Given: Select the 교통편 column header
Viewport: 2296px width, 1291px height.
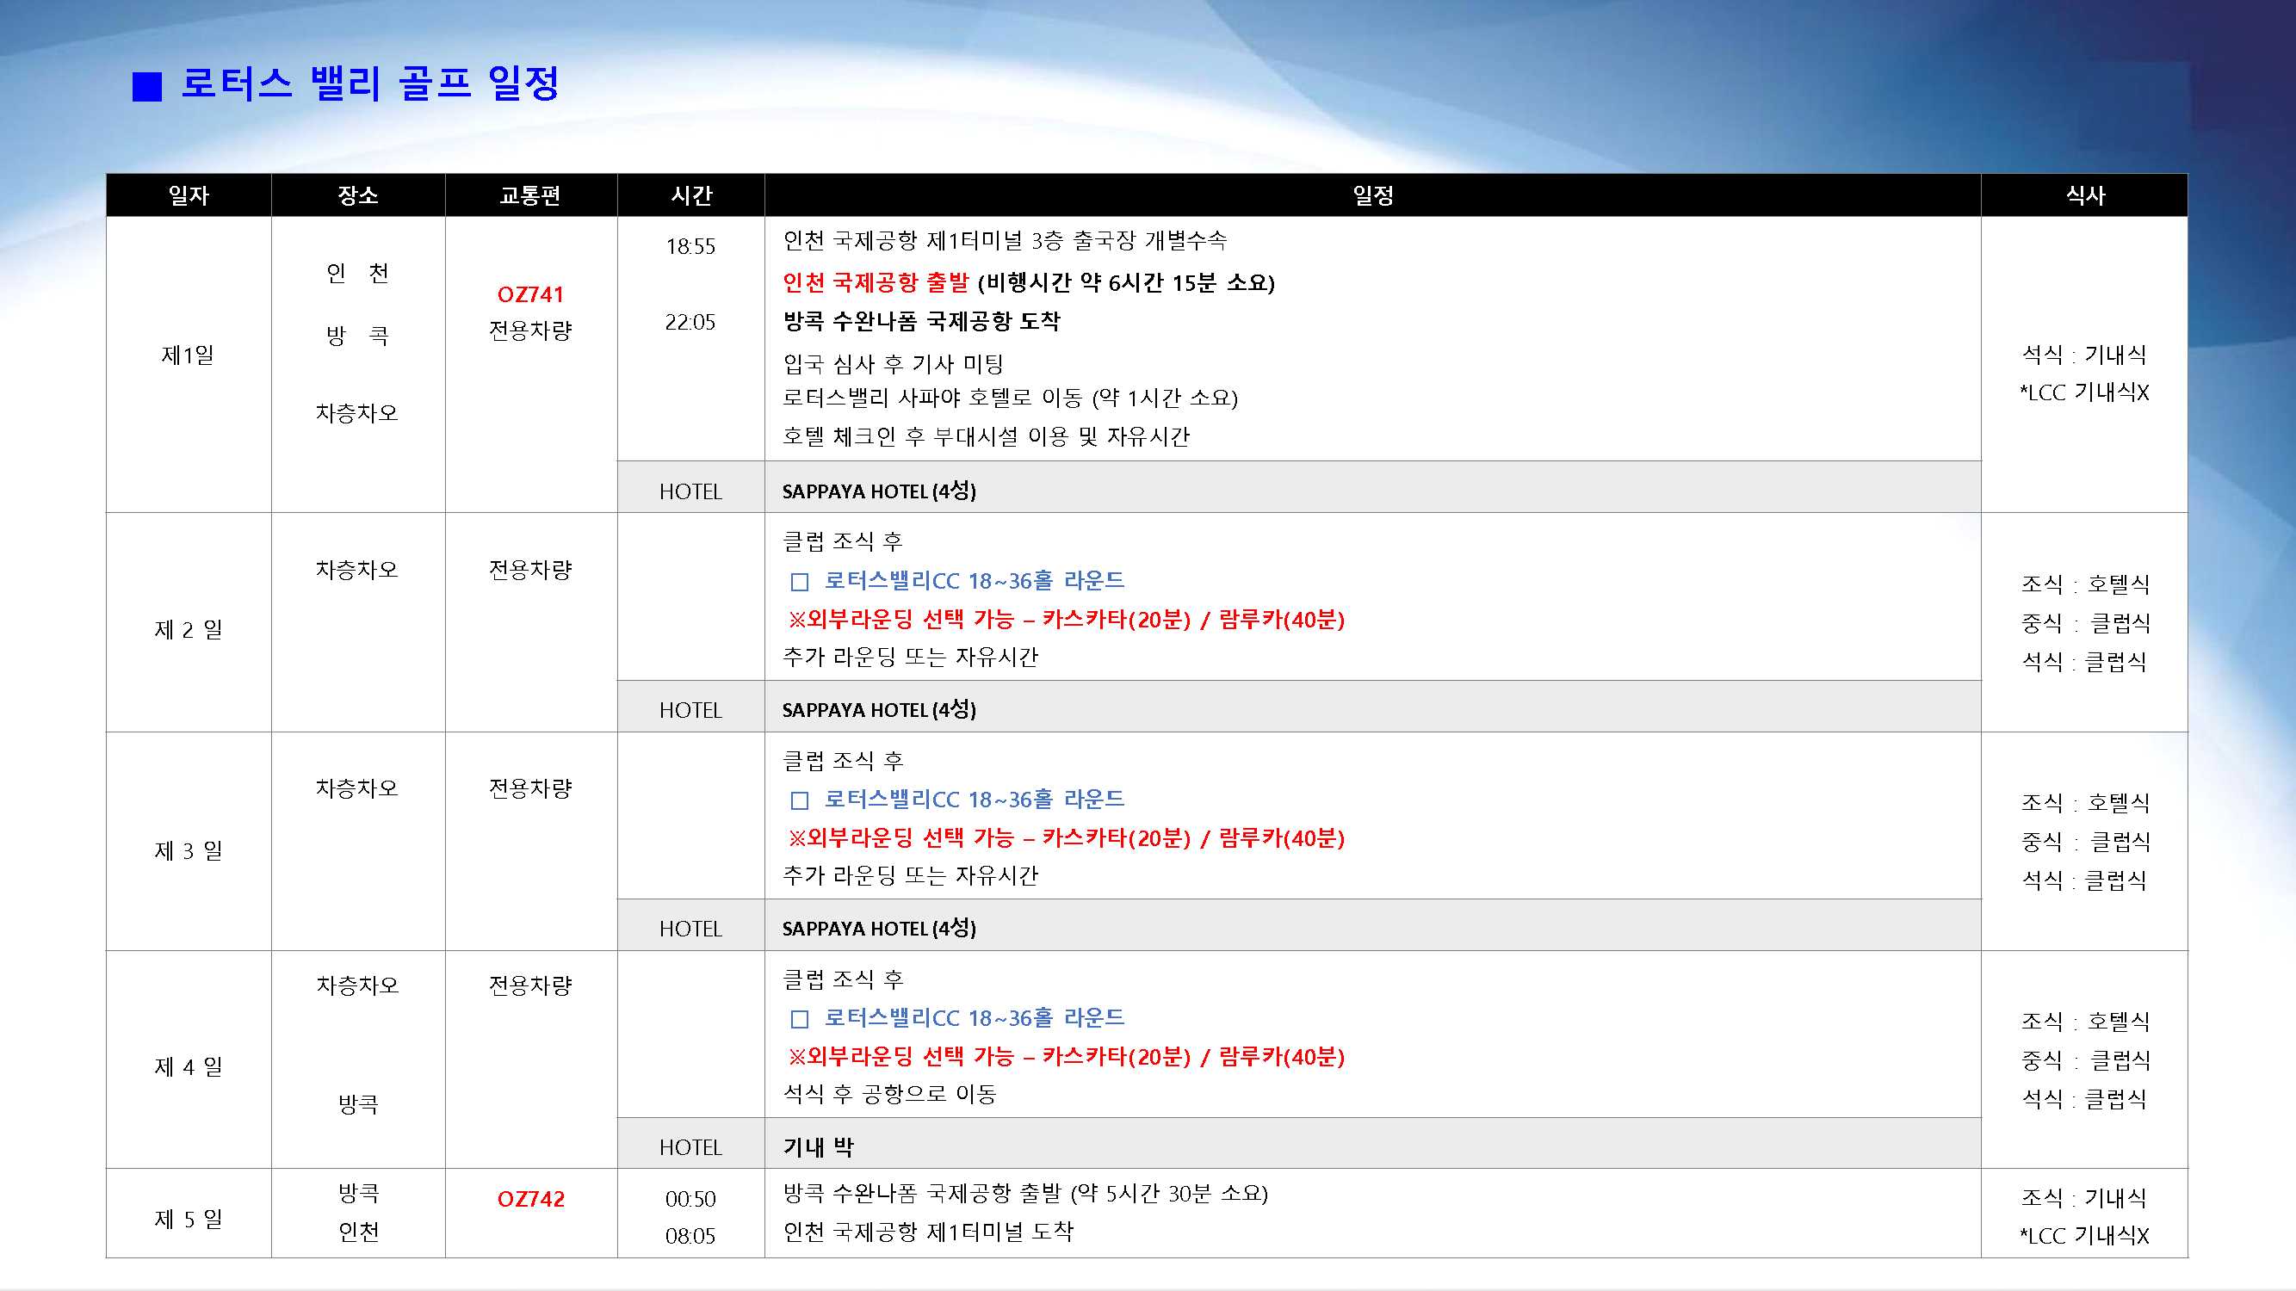Looking at the screenshot, I should click(x=530, y=195).
